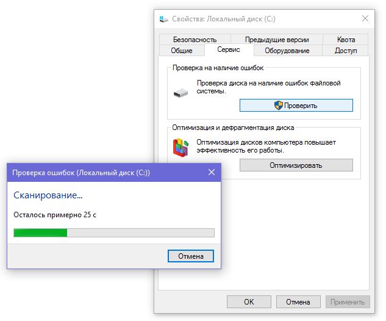Click the Применить button
The image size is (386, 321).
pyautogui.click(x=348, y=302)
